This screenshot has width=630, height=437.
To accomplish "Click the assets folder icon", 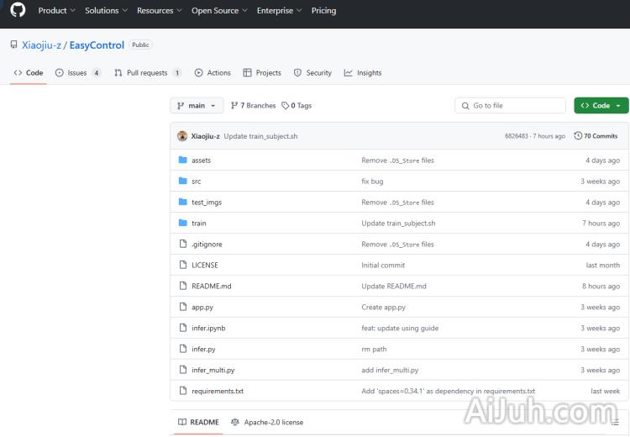I will coord(182,160).
